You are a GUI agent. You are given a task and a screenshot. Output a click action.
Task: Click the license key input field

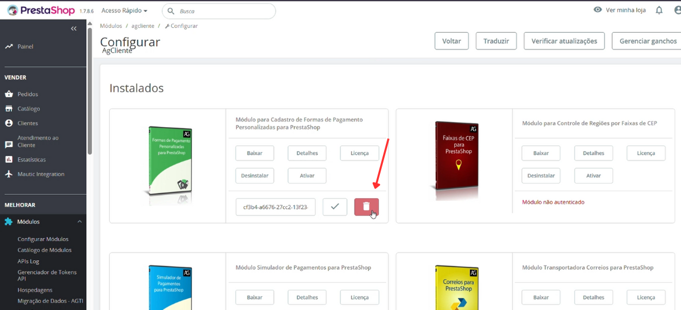(276, 207)
